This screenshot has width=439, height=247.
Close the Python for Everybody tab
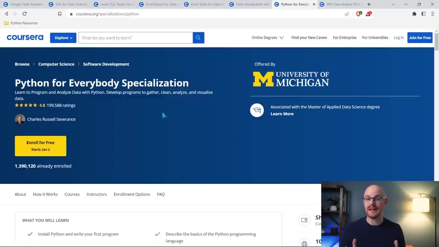coord(314,4)
